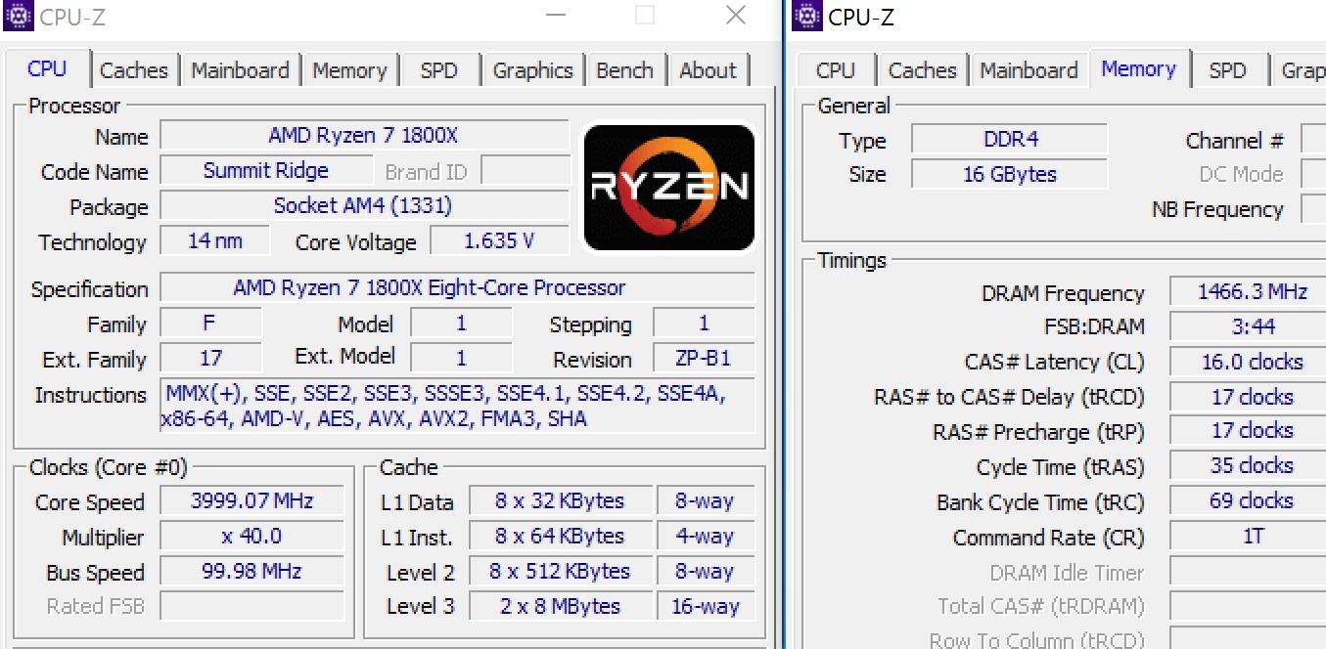Go to the Graphics tab beside Bench

[x=532, y=70]
